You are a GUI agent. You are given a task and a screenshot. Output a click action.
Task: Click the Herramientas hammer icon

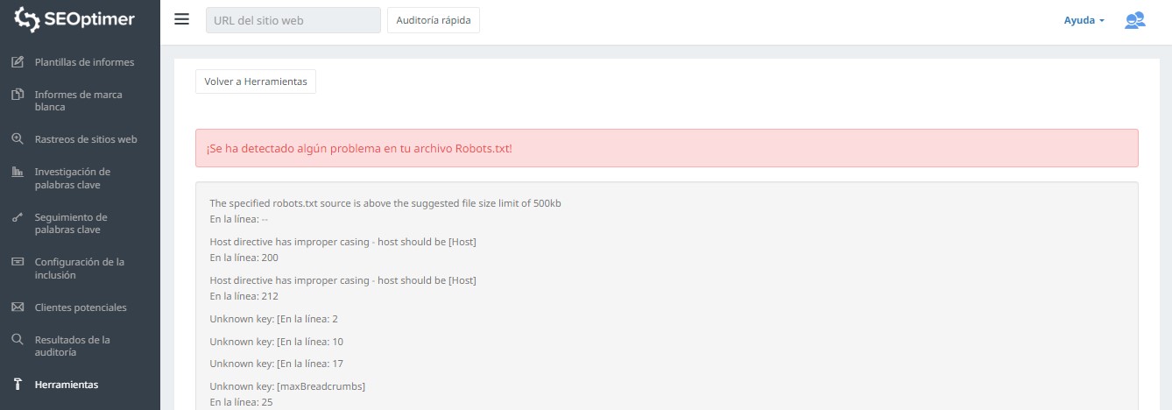click(17, 385)
